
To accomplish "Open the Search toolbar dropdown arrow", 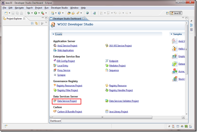I will (x=81, y=13).
